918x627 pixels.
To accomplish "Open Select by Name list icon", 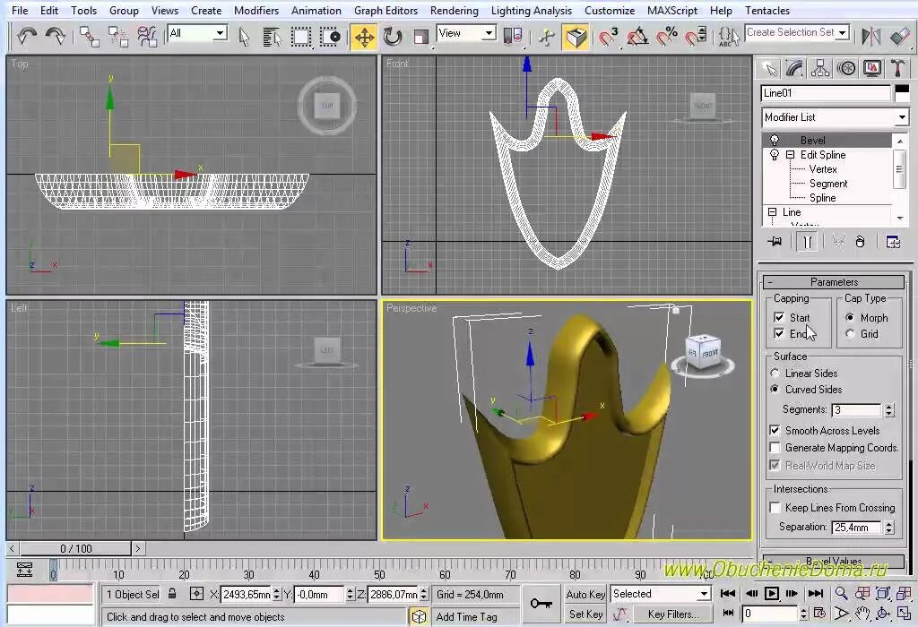I will 272,37.
